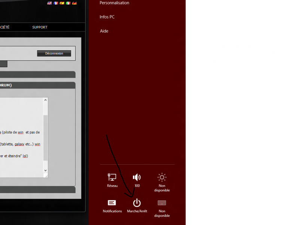The image size is (284, 225).
Task: Click the scroll down arrow of the text box
Action: [45, 170]
